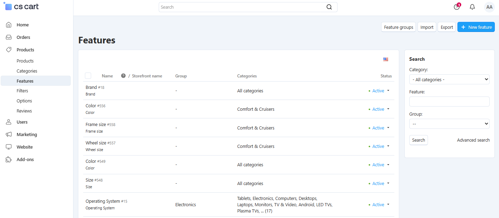499x218 pixels.
Task: Open the quick-start icon with red badge
Action: (x=457, y=7)
